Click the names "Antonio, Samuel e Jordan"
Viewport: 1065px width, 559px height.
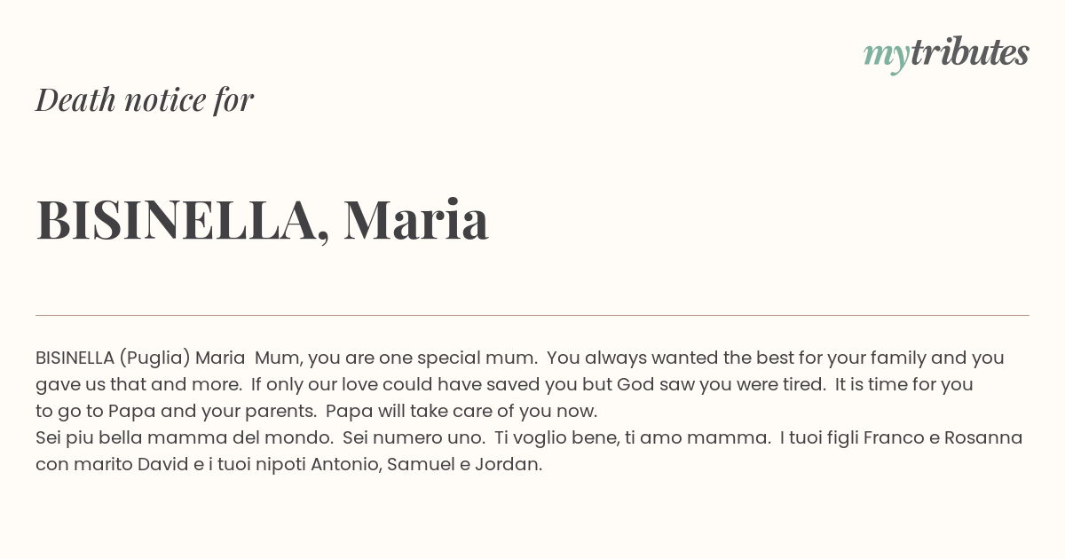click(x=426, y=464)
